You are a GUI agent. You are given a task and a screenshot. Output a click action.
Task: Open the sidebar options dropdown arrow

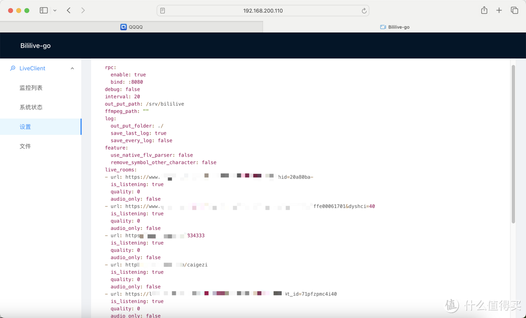pyautogui.click(x=55, y=11)
